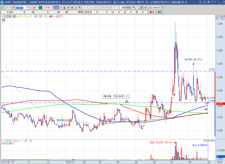Viewport: 225px width, 164px height.
Task: Open chart settings gear icon
Action: tap(146, 8)
